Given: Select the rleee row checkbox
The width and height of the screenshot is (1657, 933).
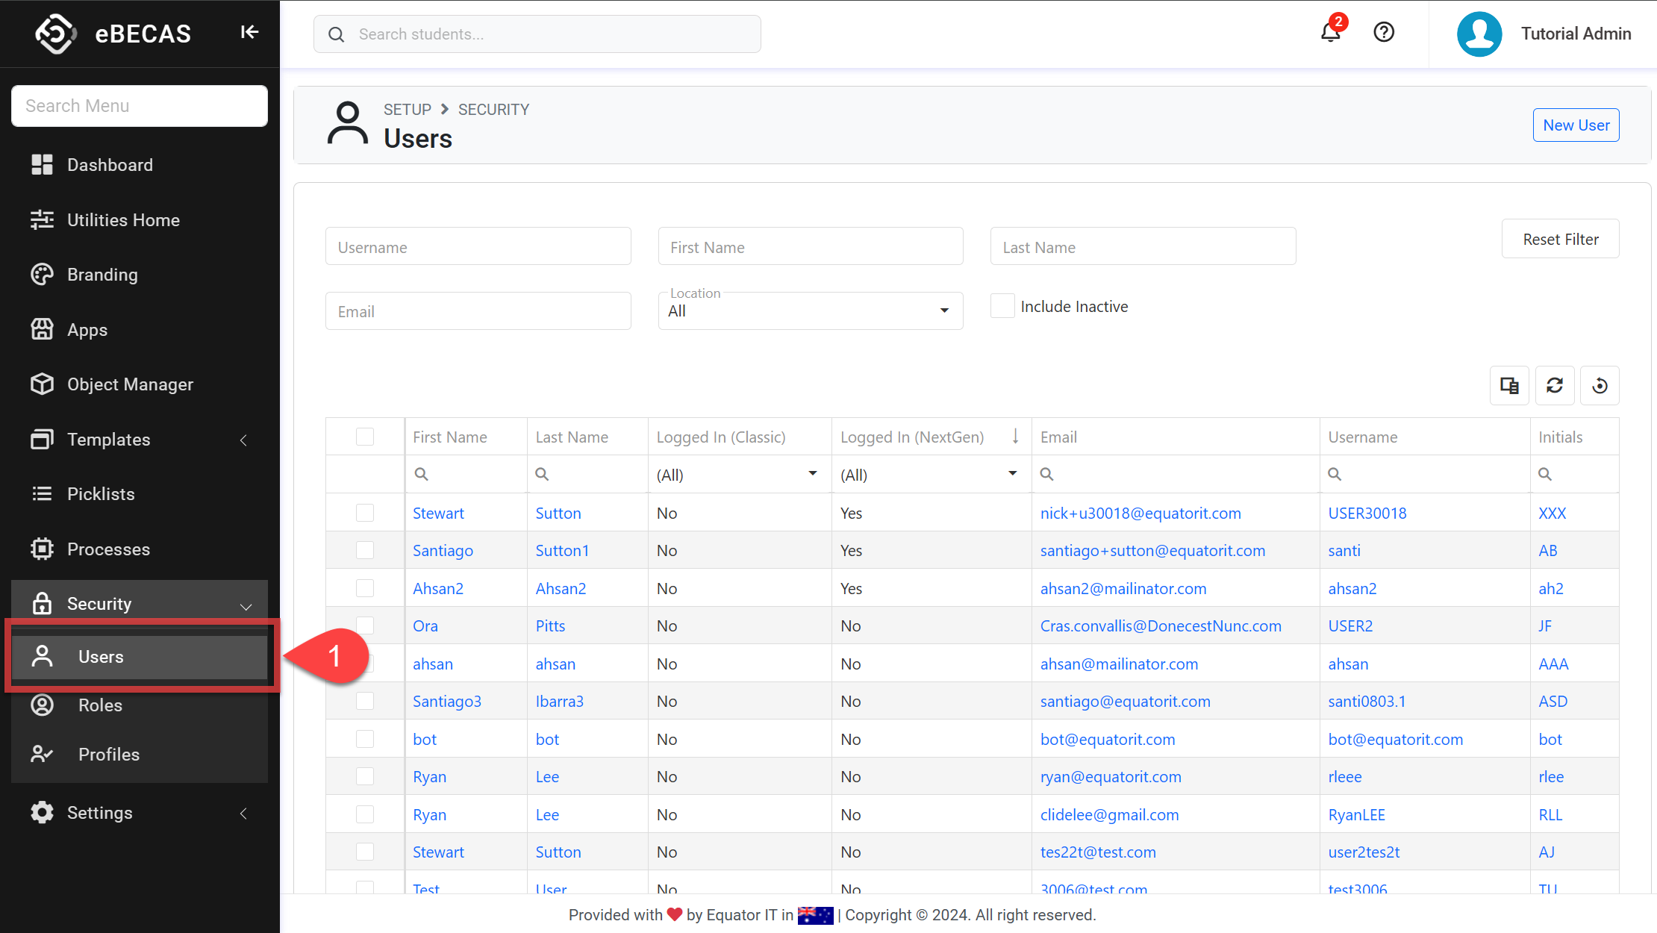Looking at the screenshot, I should [x=365, y=777].
